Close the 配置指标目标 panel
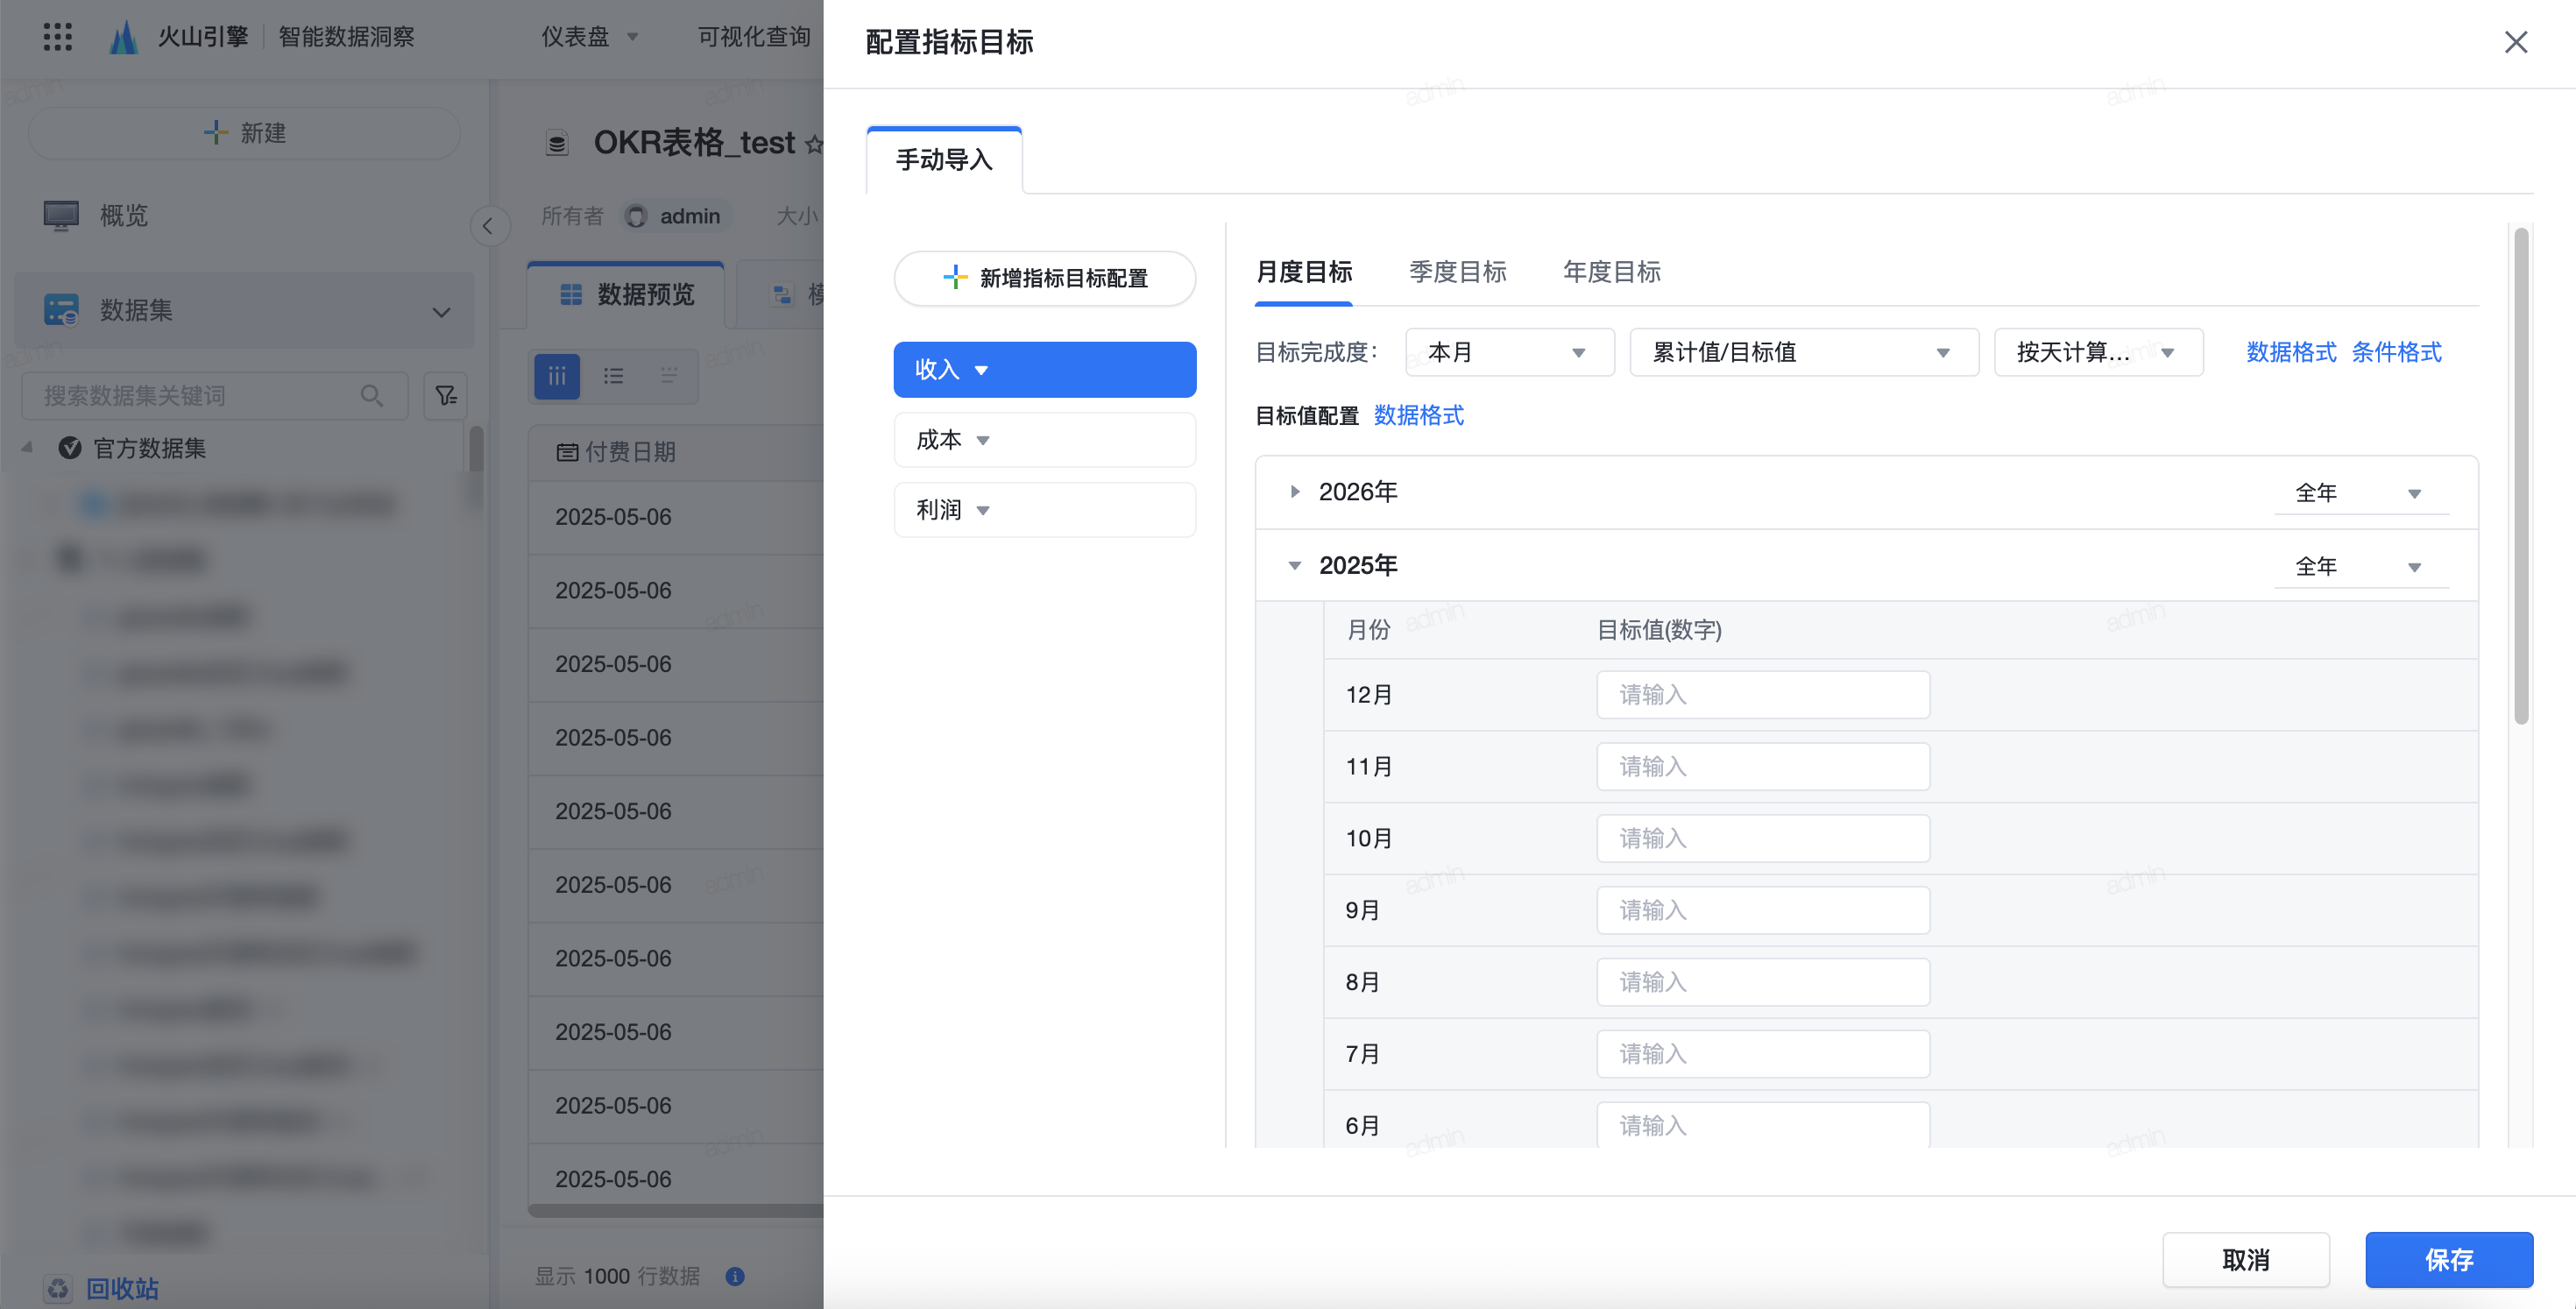 coord(2516,42)
